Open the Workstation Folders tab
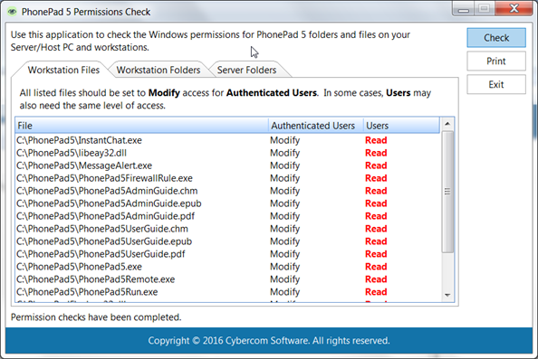 [x=159, y=70]
